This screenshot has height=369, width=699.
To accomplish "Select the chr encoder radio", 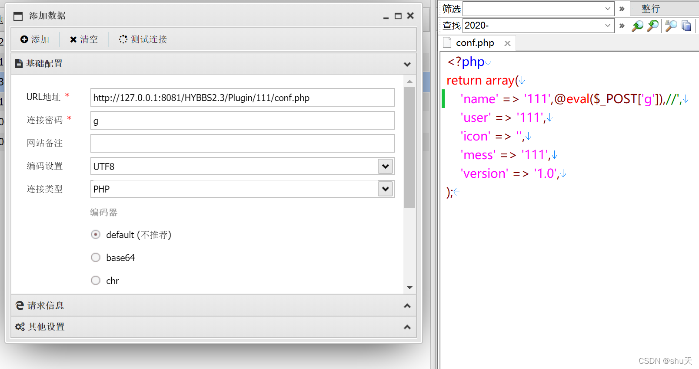I will pyautogui.click(x=96, y=281).
